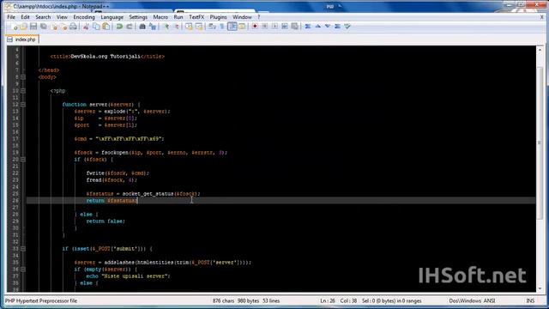The height and width of the screenshot is (309, 549).
Task: Click the New file toolbar icon
Action: [x=14, y=27]
